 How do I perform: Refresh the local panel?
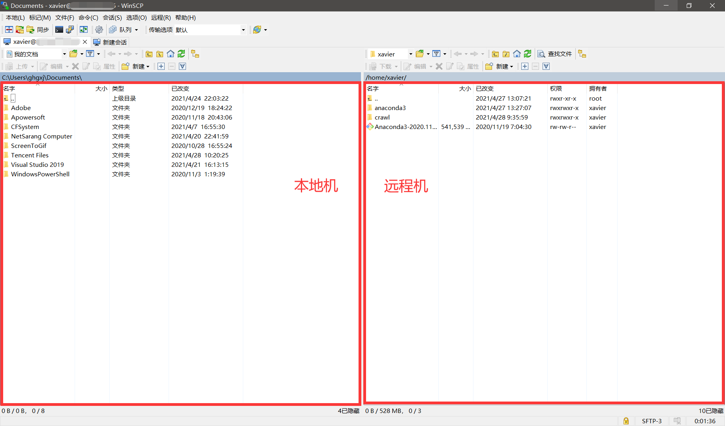181,54
